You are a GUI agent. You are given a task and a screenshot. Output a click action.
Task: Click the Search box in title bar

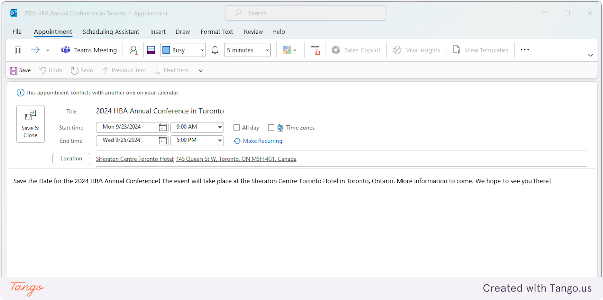click(306, 13)
